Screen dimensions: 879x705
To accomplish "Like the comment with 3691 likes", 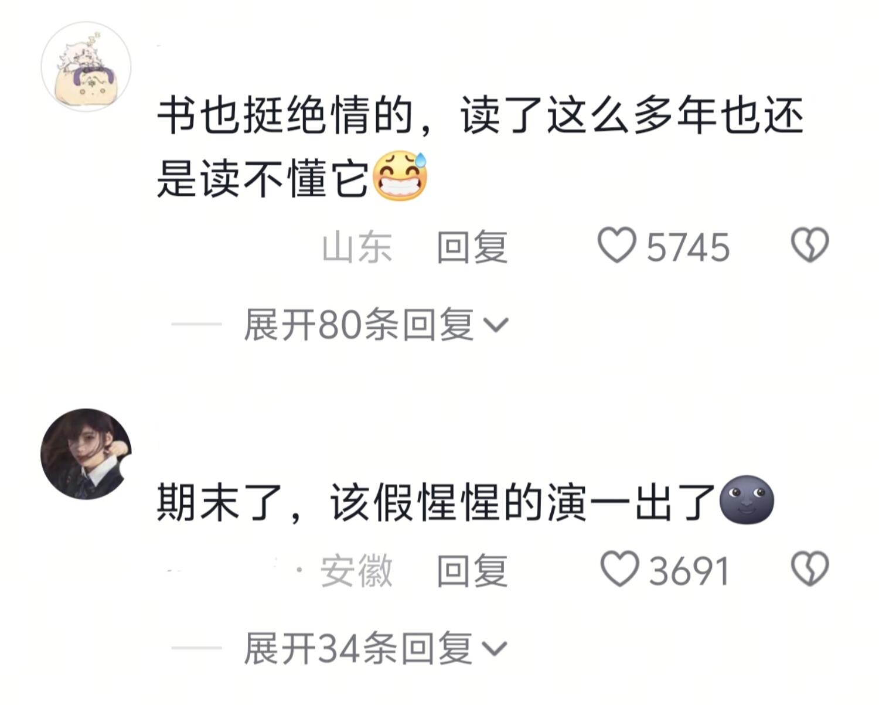I will (619, 569).
